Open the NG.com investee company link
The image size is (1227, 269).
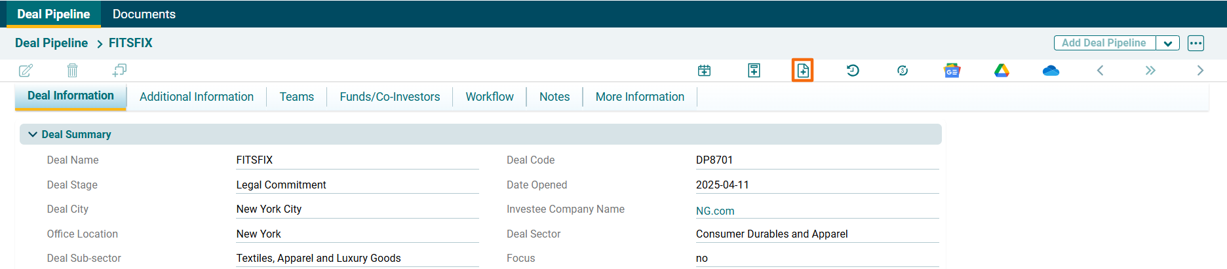[x=715, y=211]
